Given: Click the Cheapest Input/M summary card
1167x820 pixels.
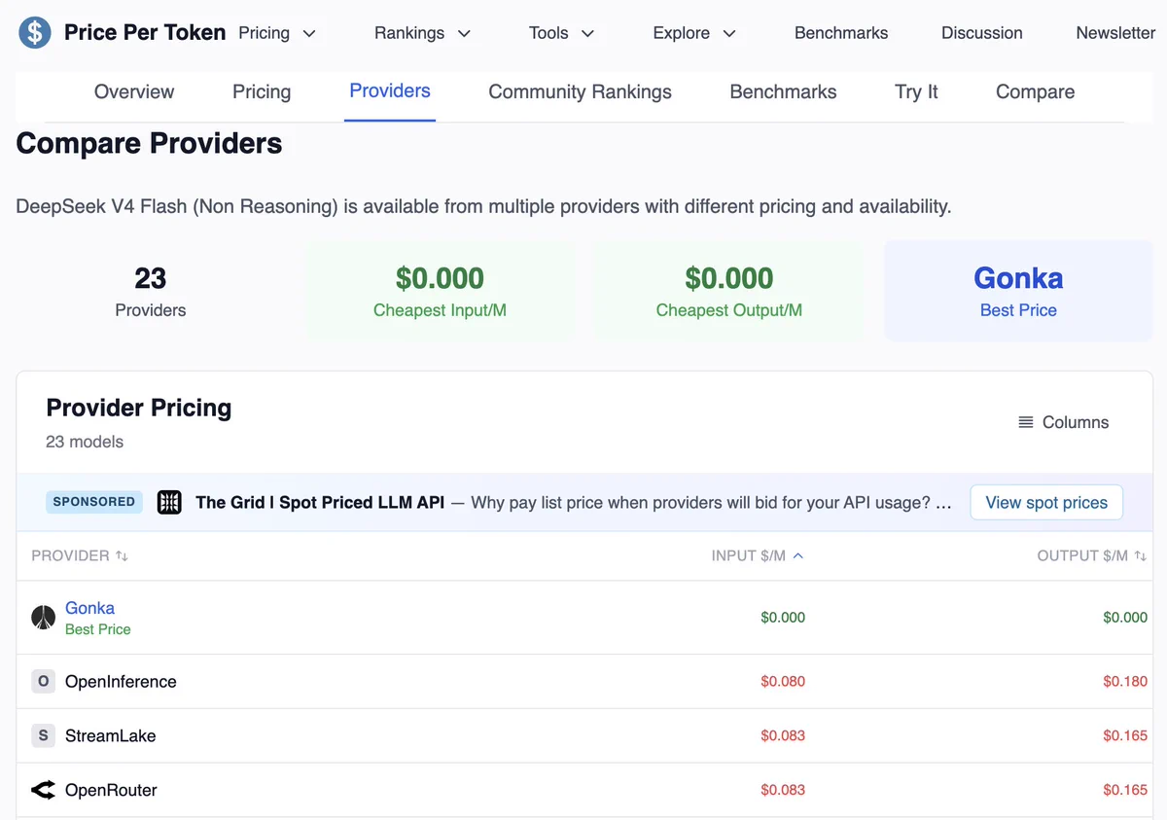Looking at the screenshot, I should pyautogui.click(x=440, y=291).
